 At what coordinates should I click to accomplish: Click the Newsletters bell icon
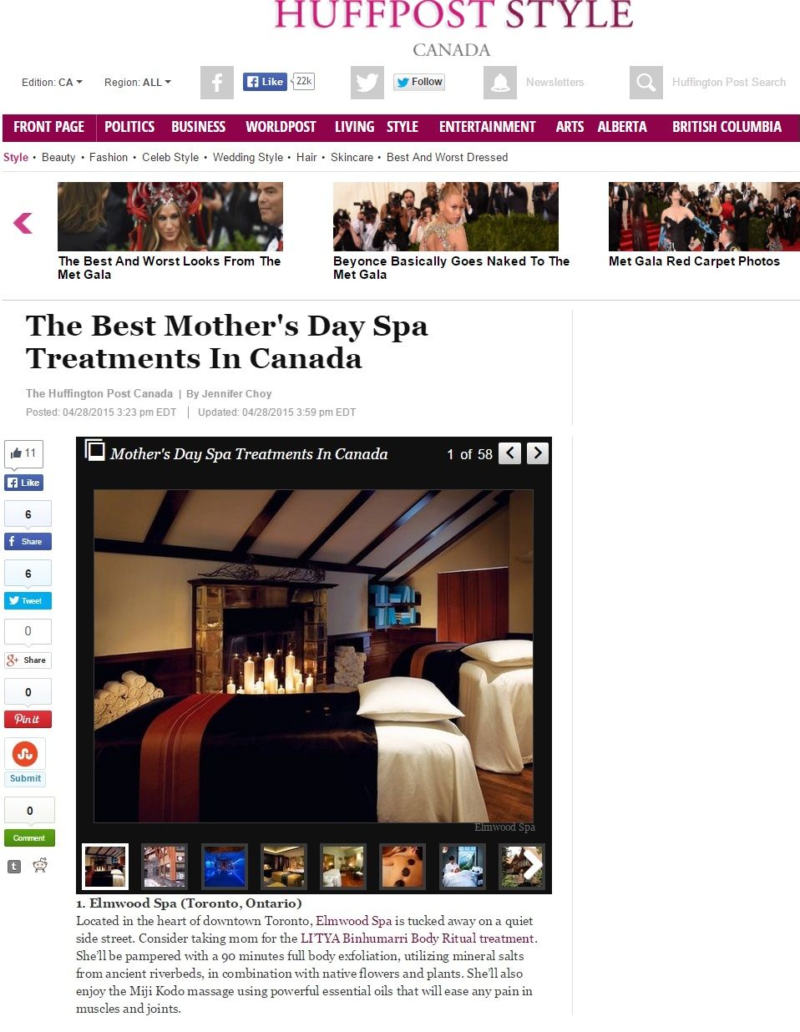click(x=500, y=83)
